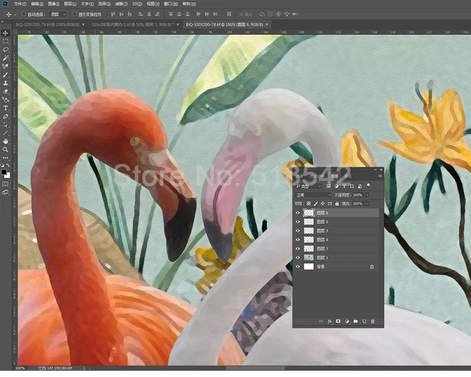Open the 滤镜 Filter menu
The width and height of the screenshot is (471, 377).
[x=121, y=4]
